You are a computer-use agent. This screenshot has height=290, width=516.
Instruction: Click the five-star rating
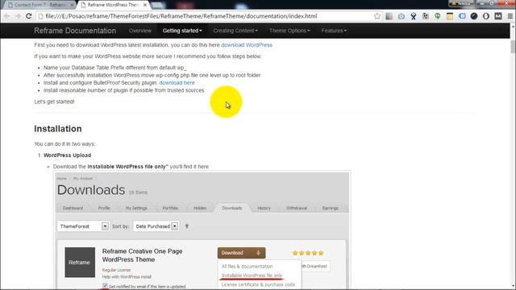click(308, 253)
